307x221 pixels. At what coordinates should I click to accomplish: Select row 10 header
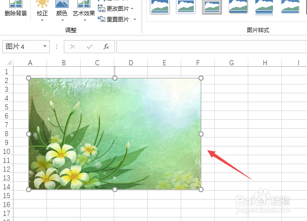[x=7, y=151]
